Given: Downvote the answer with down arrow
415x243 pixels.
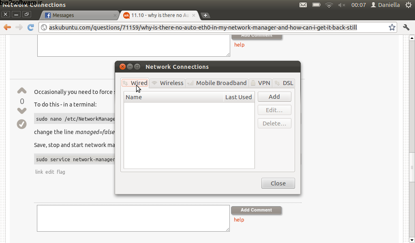Looking at the screenshot, I should click(22, 111).
